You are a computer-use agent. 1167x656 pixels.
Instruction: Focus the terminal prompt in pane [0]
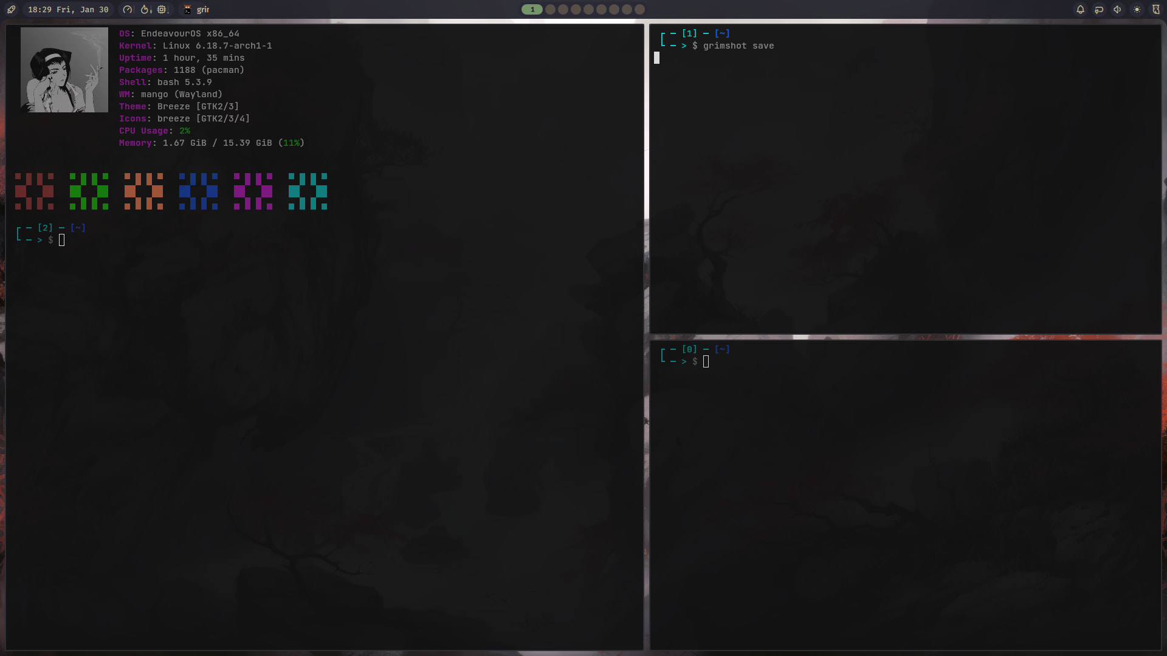point(705,361)
